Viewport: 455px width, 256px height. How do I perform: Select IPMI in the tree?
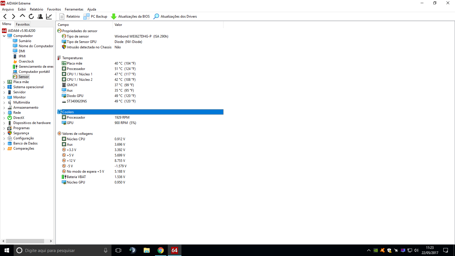[x=19, y=56]
